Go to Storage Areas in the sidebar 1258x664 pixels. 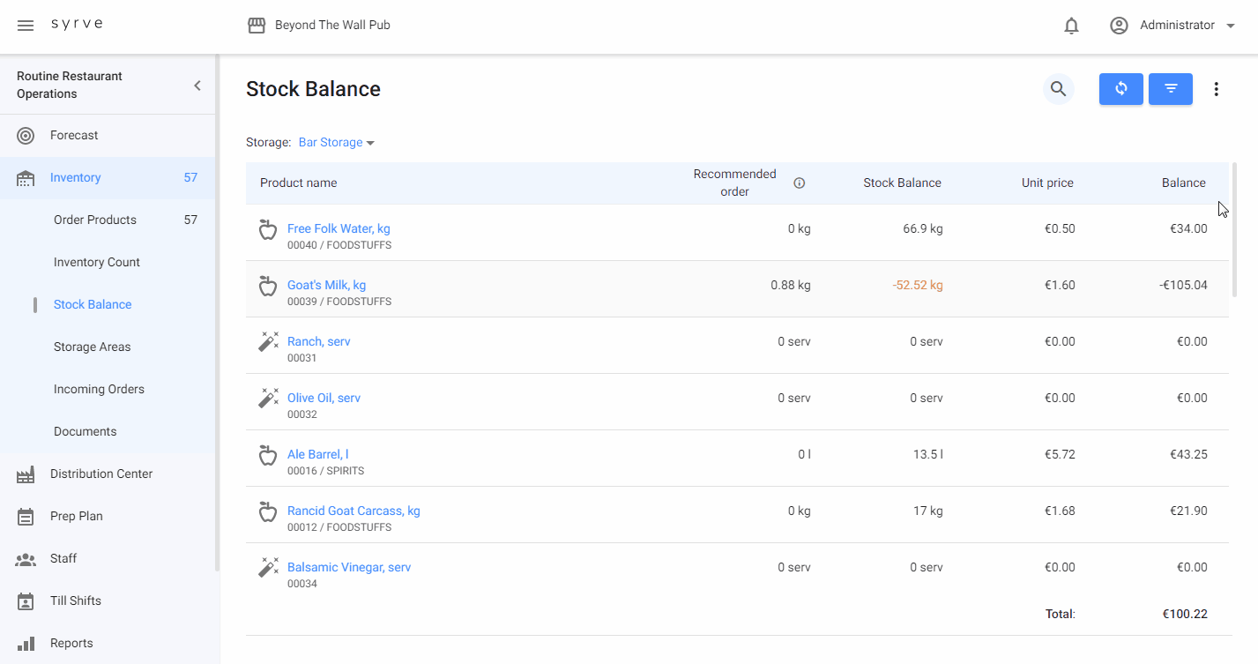click(x=92, y=347)
